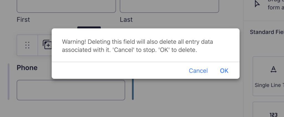Confirm field deletion with OK
Screen dimensions: 284x117
pyautogui.click(x=224, y=71)
